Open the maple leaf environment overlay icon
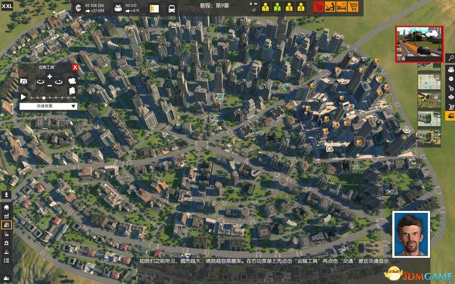This screenshot has height=284, width=455. pos(450,97)
